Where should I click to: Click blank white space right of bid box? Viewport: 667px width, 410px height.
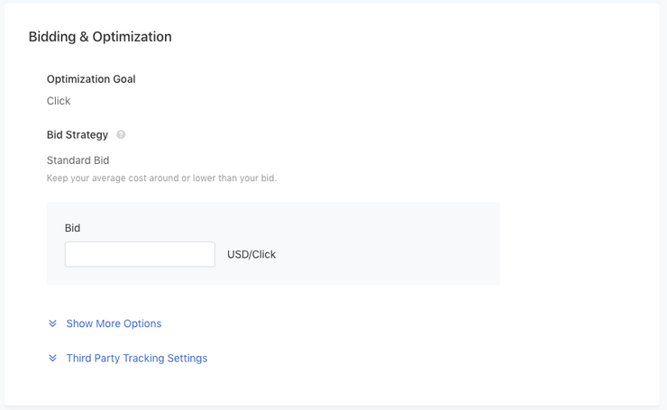coord(579,243)
